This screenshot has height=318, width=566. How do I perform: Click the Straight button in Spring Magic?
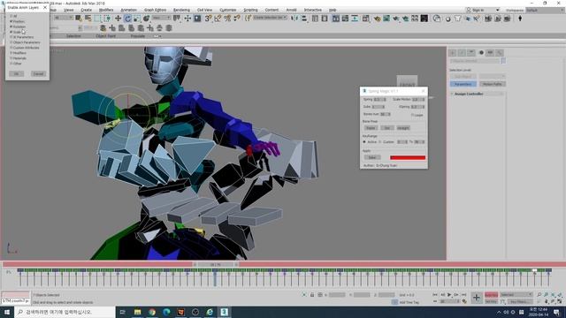403,128
